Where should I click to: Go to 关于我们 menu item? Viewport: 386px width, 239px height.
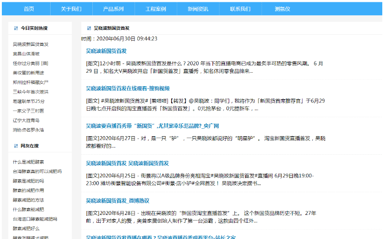pyautogui.click(x=71, y=9)
